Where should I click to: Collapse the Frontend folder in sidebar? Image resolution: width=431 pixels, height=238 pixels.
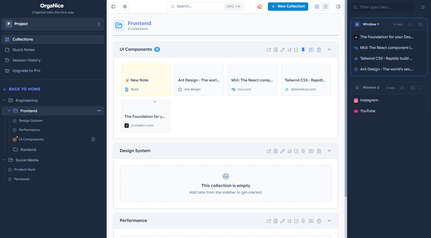pos(9,111)
